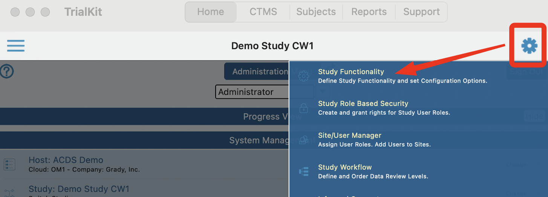The image size is (548, 197).
Task: Select Study Role Based Security entry
Action: coord(418,108)
